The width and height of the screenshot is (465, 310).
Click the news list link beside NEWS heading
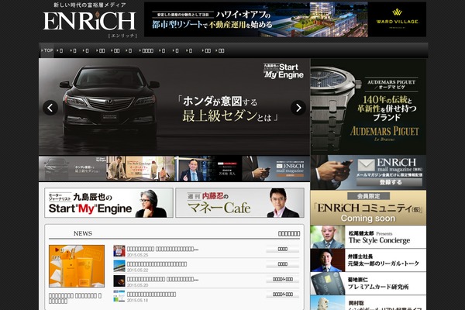click(289, 234)
